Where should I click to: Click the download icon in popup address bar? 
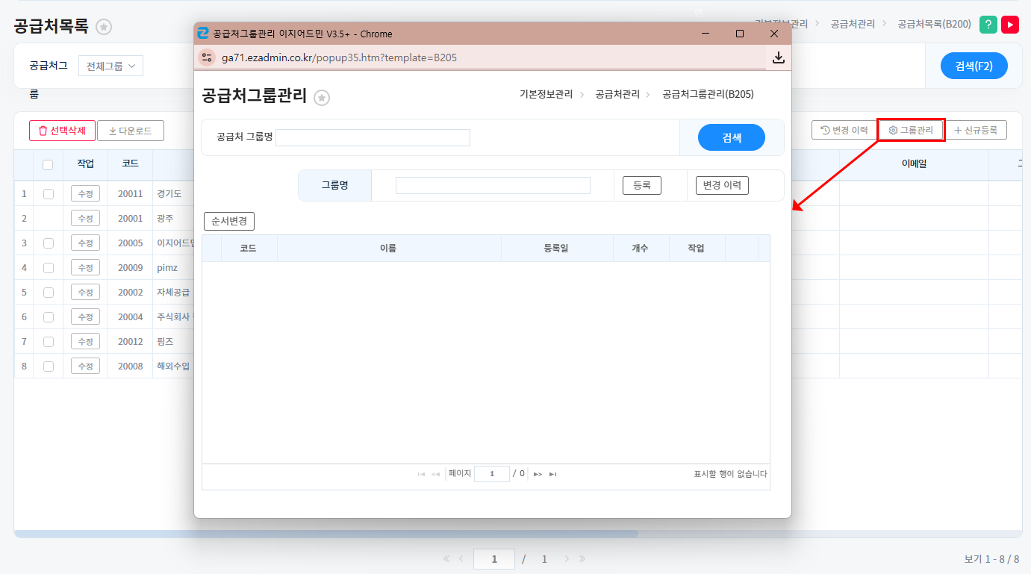pos(778,57)
